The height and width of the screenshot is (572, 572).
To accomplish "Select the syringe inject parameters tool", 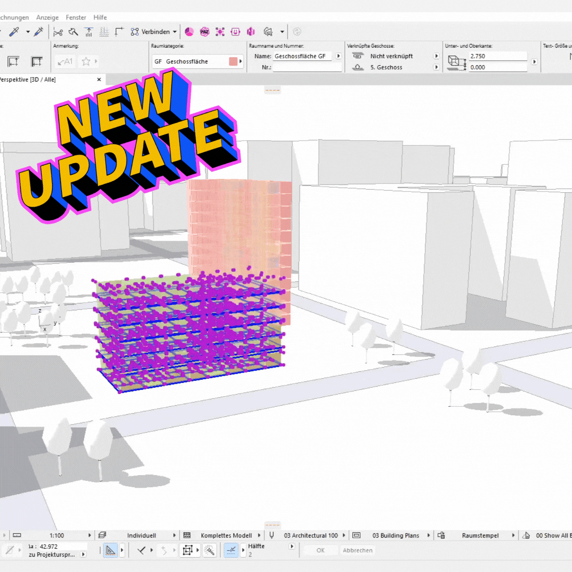I will coord(38,32).
